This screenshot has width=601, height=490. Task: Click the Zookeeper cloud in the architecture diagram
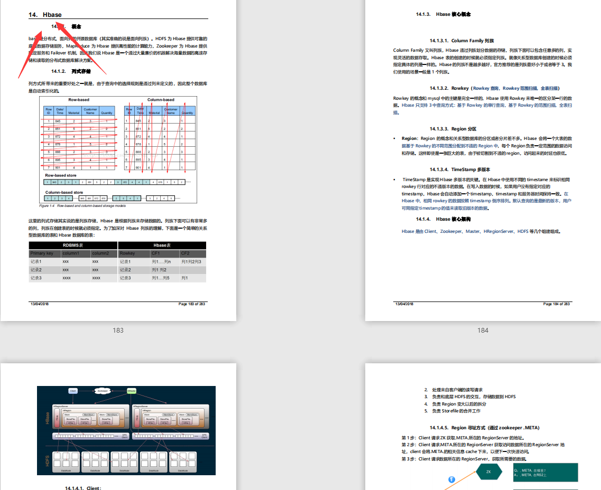point(103,391)
